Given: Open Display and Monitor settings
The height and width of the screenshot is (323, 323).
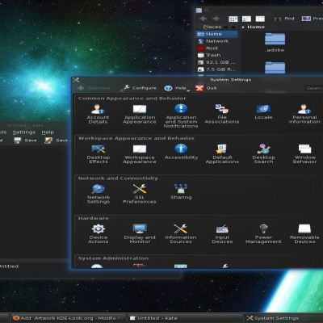Looking at the screenshot, I should (140, 234).
